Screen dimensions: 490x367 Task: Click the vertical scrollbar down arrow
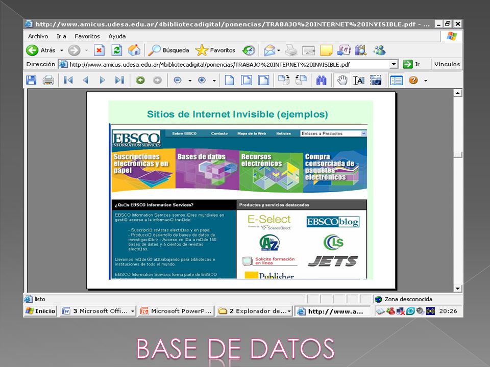(457, 289)
